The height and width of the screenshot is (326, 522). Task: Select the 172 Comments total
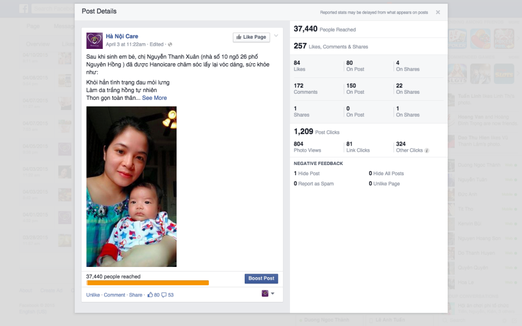click(x=306, y=89)
